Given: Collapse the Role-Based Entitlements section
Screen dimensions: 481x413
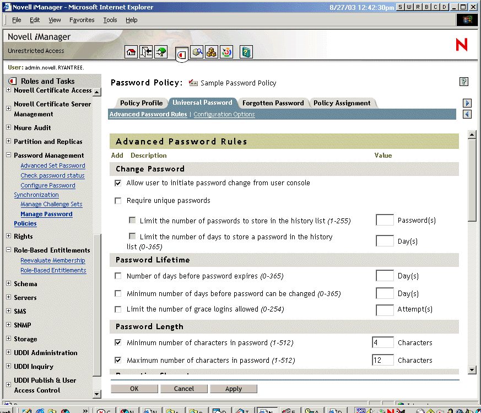Looking at the screenshot, I should click(x=7, y=250).
